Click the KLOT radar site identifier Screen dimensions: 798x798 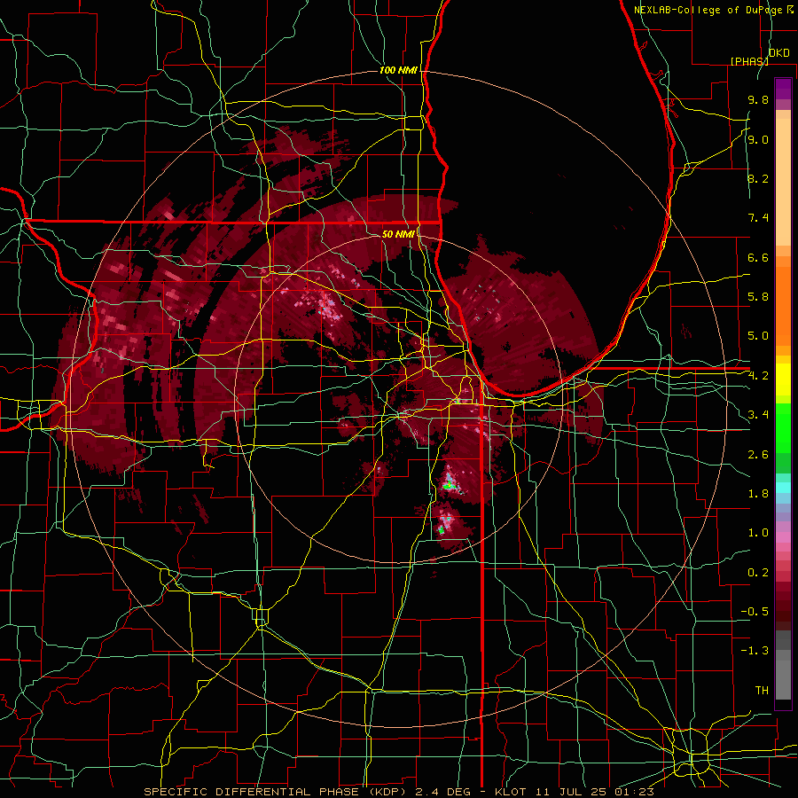(x=513, y=792)
